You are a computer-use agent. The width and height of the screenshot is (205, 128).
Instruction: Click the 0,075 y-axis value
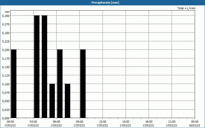tap(6, 93)
